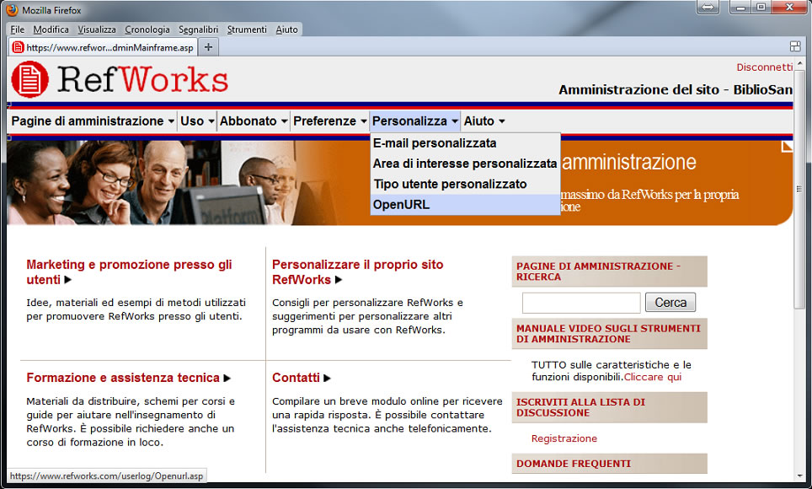Viewport: 812px width, 489px height.
Task: Expand the Uso dropdown menu
Action: [x=197, y=121]
